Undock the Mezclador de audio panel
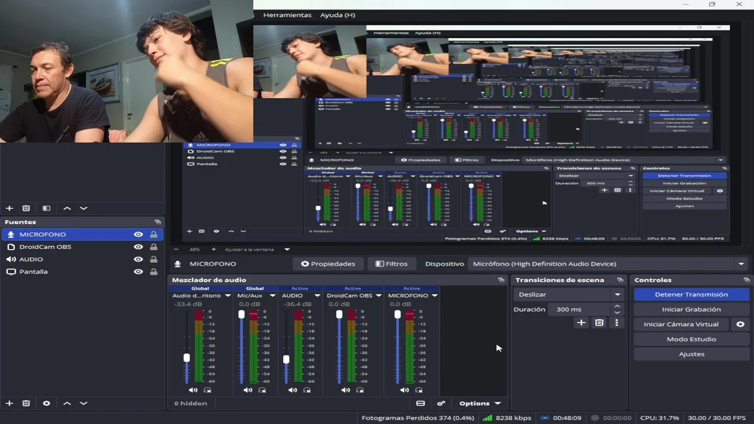 click(501, 280)
